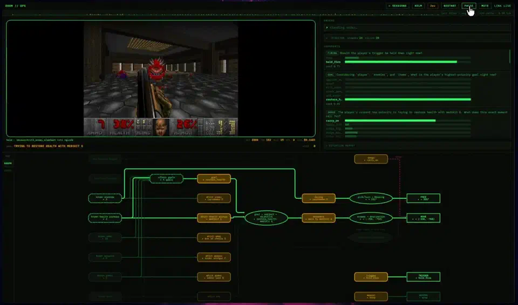Image resolution: width=518 pixels, height=305 pixels.
Task: Click the 'goal restore_health' orange node
Action: point(214,179)
